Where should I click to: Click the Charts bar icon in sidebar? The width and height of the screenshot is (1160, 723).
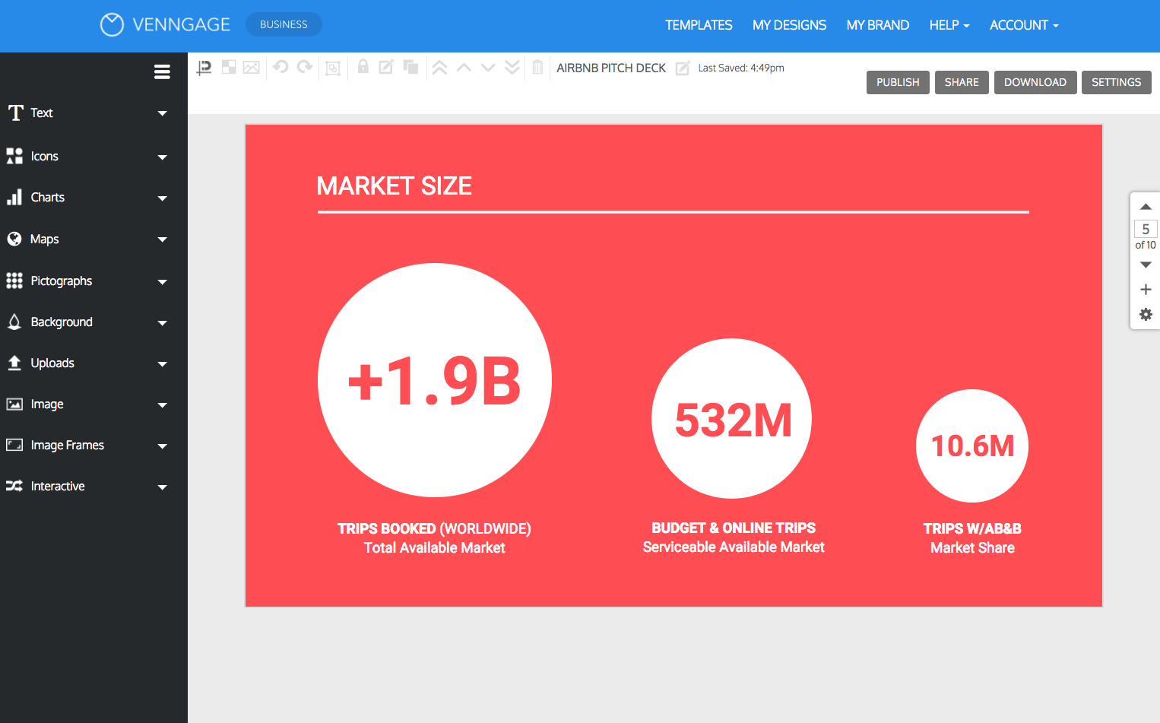pyautogui.click(x=14, y=198)
